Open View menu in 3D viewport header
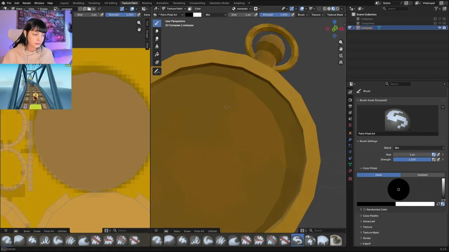 (x=197, y=8)
